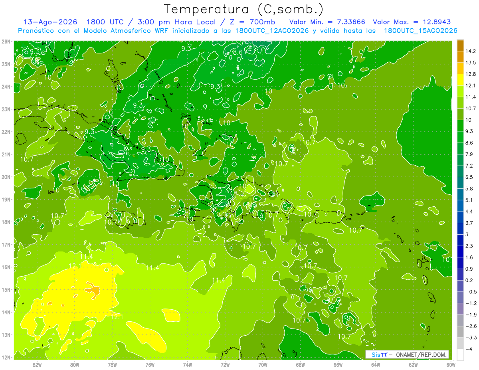Click the '1800UTC_15AGO2026' valid-until timestamp
Image resolution: width=479 pixels, height=370 pixels.
point(420,31)
